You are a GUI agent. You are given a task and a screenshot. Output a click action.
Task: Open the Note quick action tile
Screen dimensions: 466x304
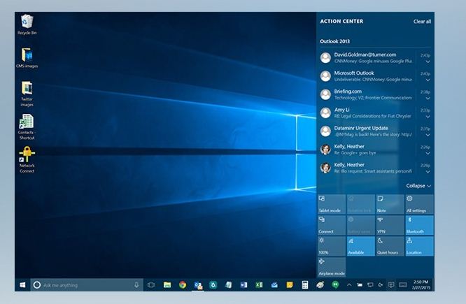[x=390, y=204]
